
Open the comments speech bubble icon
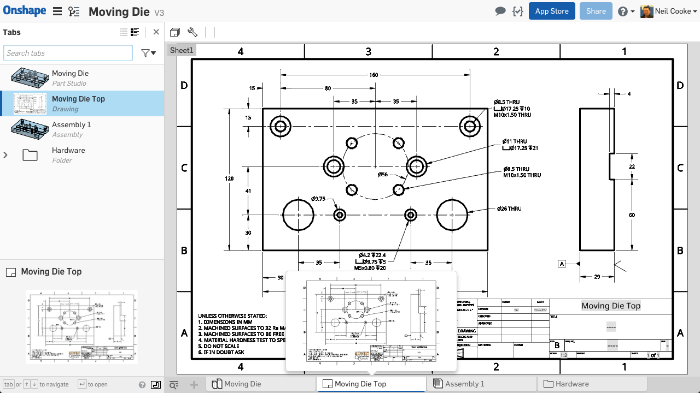500,11
